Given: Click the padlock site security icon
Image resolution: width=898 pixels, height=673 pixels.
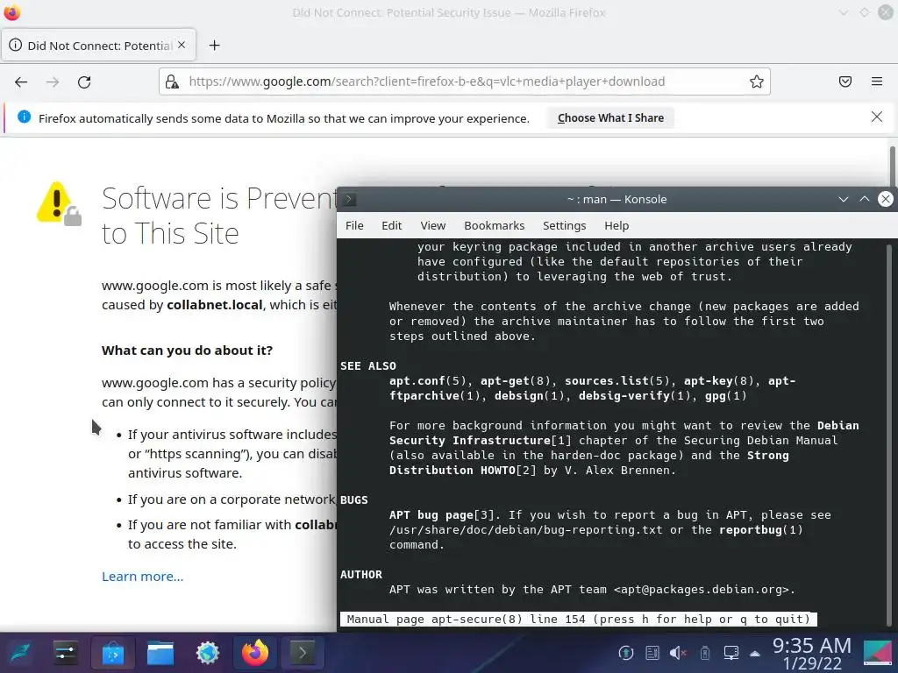Looking at the screenshot, I should tap(172, 81).
